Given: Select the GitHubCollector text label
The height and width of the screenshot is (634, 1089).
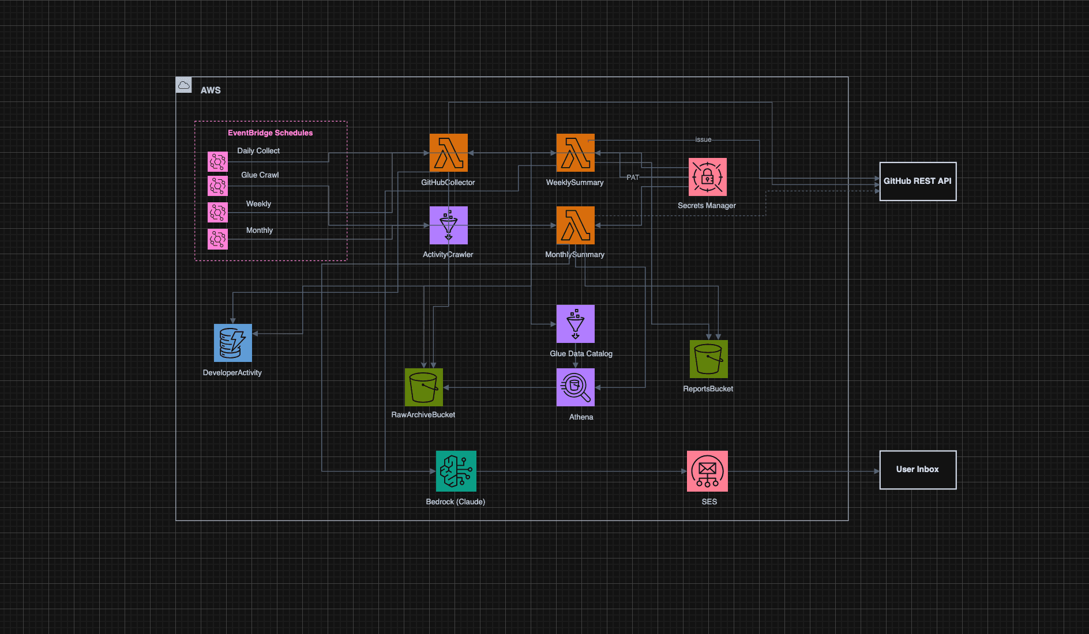Looking at the screenshot, I should tap(448, 183).
